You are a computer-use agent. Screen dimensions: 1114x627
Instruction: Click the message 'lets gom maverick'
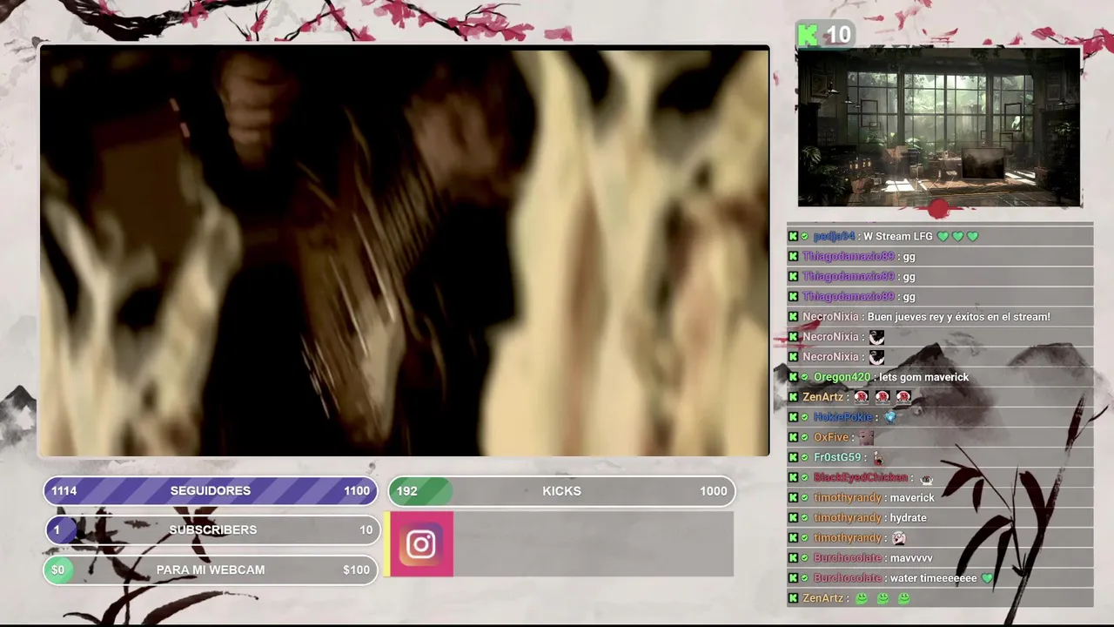tap(923, 377)
